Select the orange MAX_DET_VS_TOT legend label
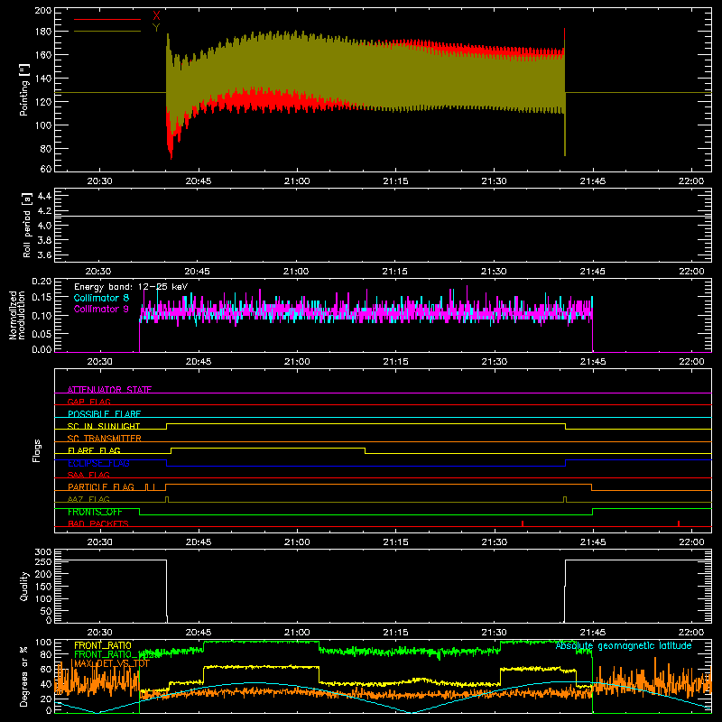Image resolution: width=722 pixels, height=722 pixels. click(x=112, y=663)
